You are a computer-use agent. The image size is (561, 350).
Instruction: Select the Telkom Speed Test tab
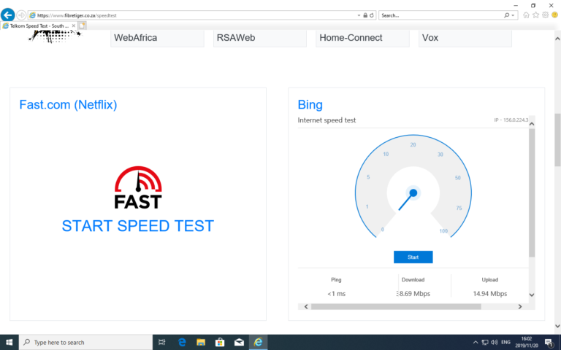pos(39,26)
